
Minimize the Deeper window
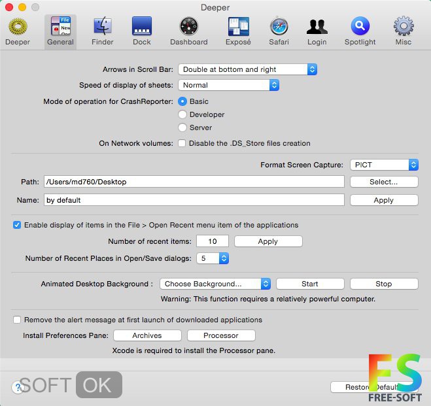pyautogui.click(x=22, y=7)
